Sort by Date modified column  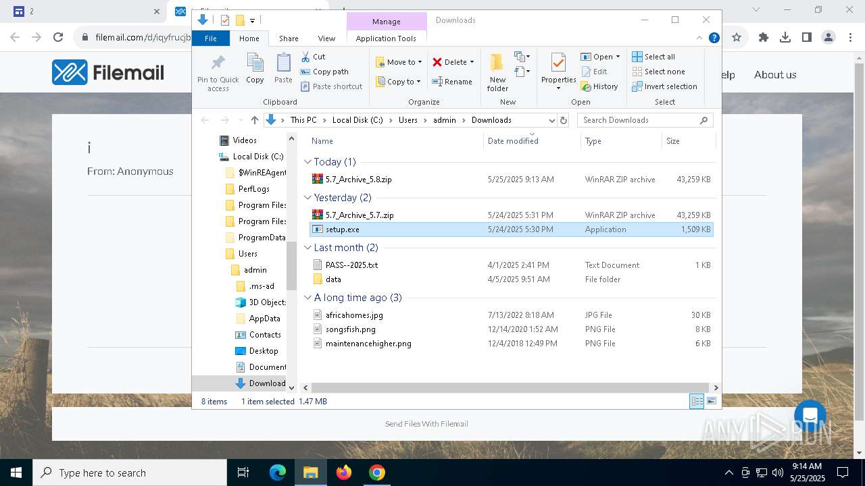pyautogui.click(x=532, y=141)
